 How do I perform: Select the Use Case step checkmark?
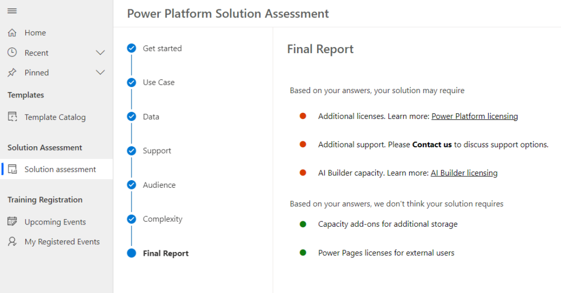point(131,82)
